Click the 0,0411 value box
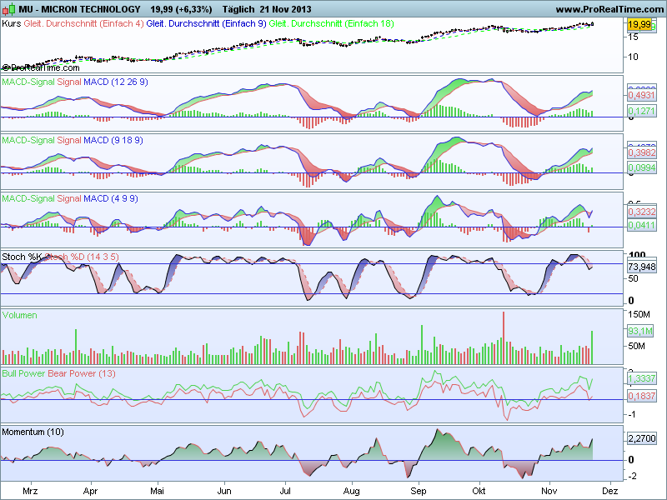This screenshot has height=500, width=667. tap(641, 225)
